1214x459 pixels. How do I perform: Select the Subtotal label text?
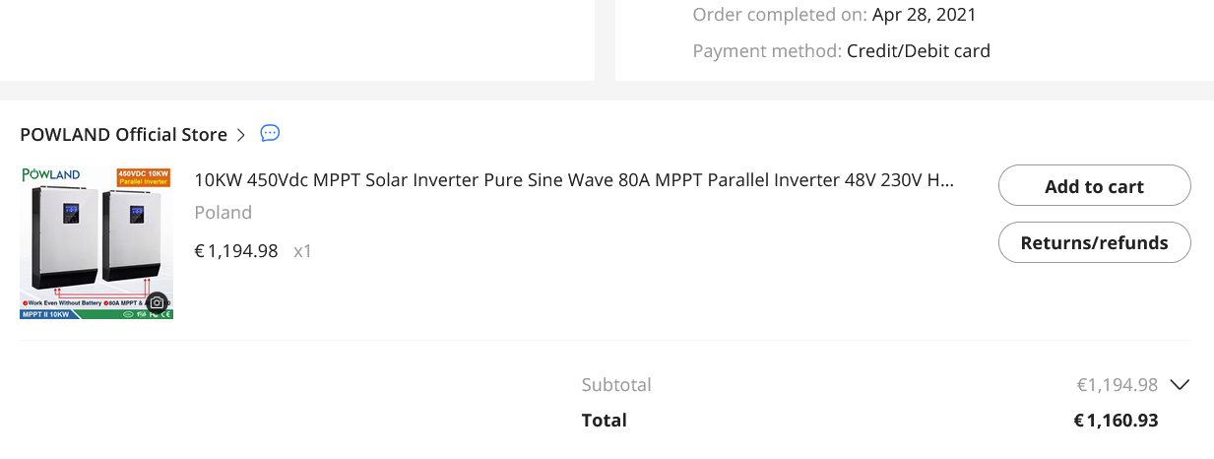tap(616, 385)
